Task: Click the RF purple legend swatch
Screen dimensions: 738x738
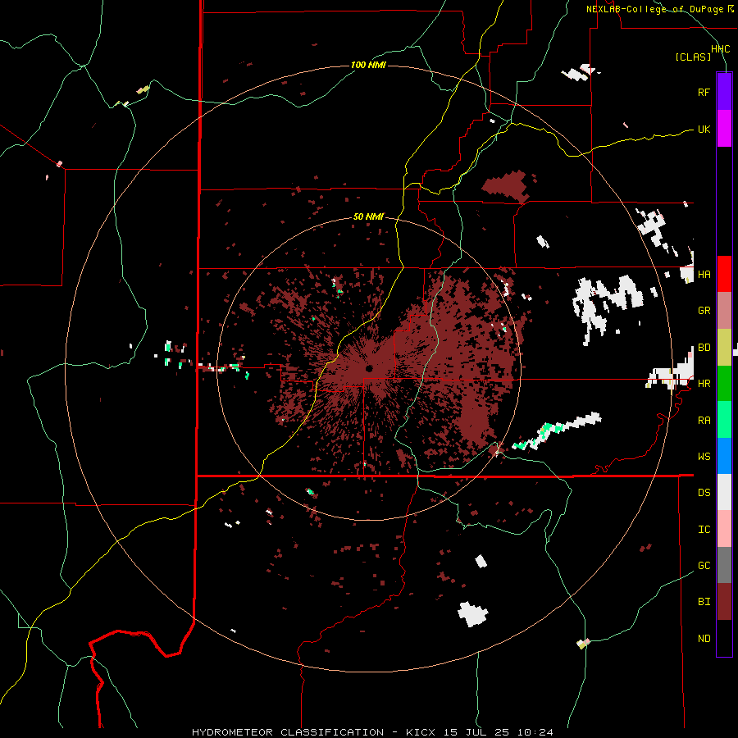Action: pos(724,92)
